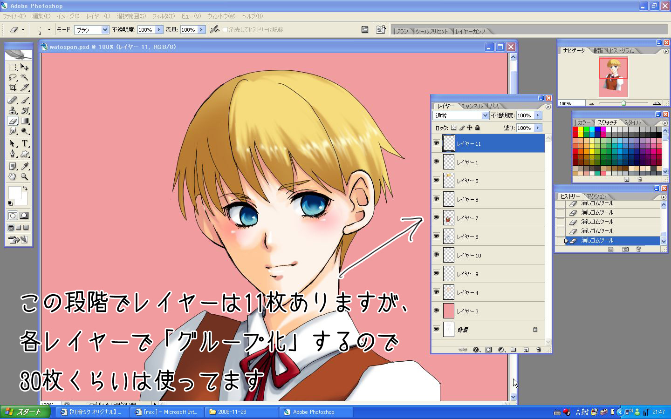Swap foreground and background colors

coord(25,188)
